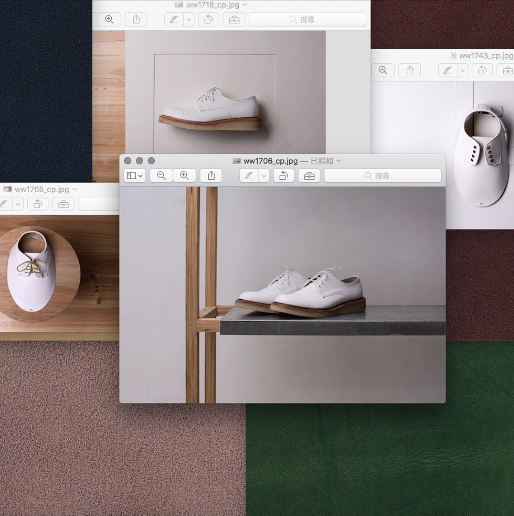Select the highlight pen in ww1743_cp.jpg window
Screen dimensions: 514x516
[x=448, y=70]
